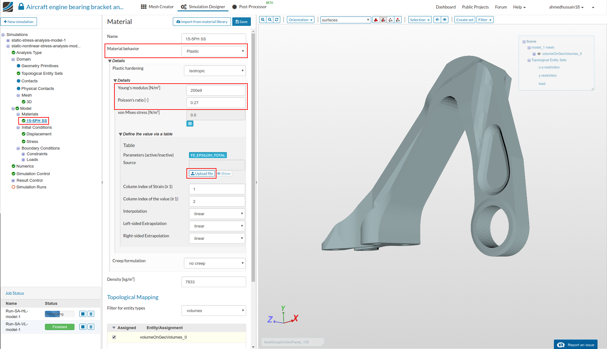Select the wireframe pick mode icon
Screen dimensions: 607x349
pos(391,20)
